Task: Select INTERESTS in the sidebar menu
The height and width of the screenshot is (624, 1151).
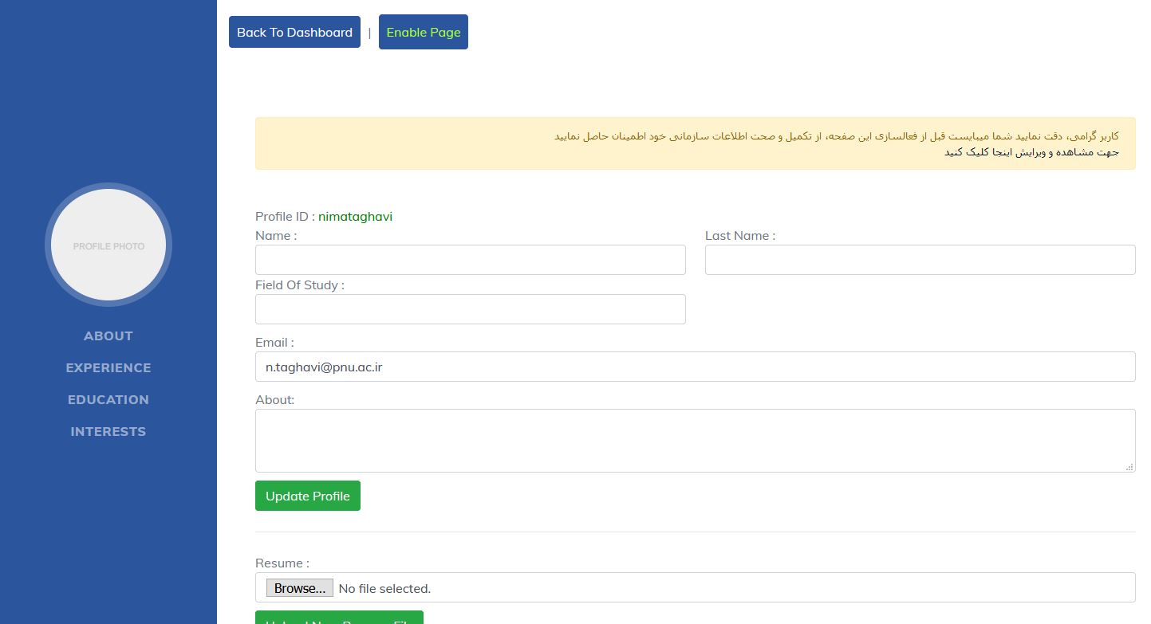Action: point(108,431)
